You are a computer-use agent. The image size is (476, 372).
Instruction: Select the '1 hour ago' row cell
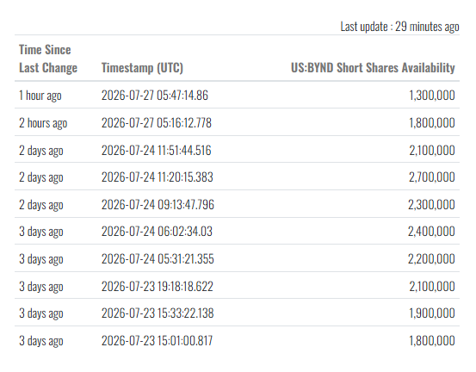coord(40,96)
